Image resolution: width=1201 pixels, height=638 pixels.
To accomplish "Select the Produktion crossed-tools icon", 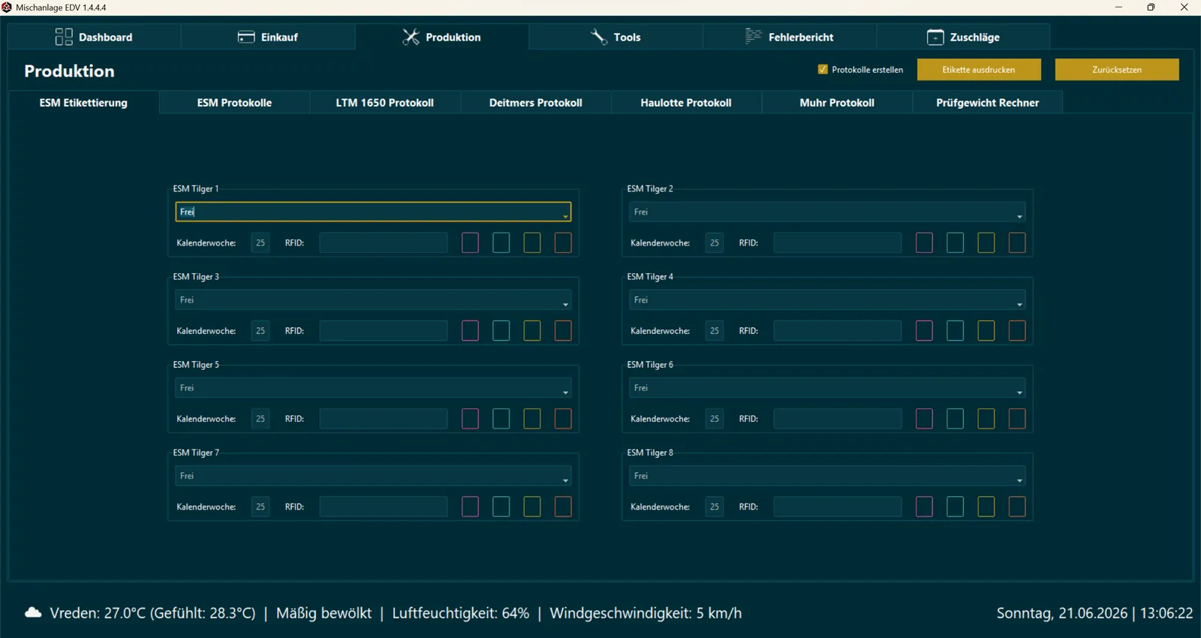I will click(x=411, y=37).
